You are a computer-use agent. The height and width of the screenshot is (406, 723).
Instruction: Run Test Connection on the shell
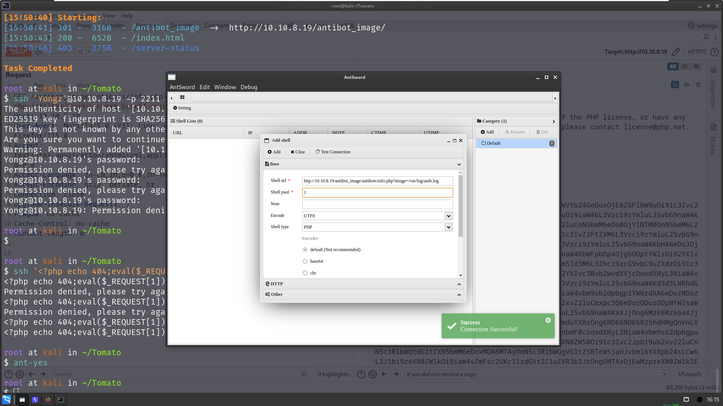point(333,152)
